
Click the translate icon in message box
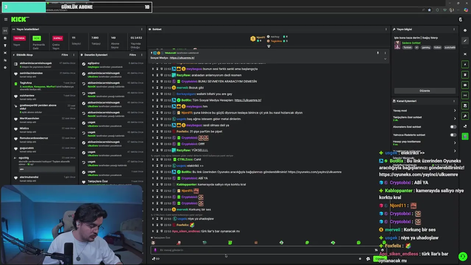[376, 250]
